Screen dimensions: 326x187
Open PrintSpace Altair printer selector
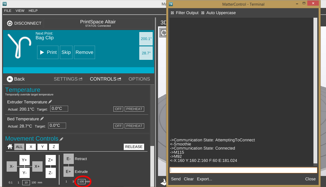(x=98, y=23)
